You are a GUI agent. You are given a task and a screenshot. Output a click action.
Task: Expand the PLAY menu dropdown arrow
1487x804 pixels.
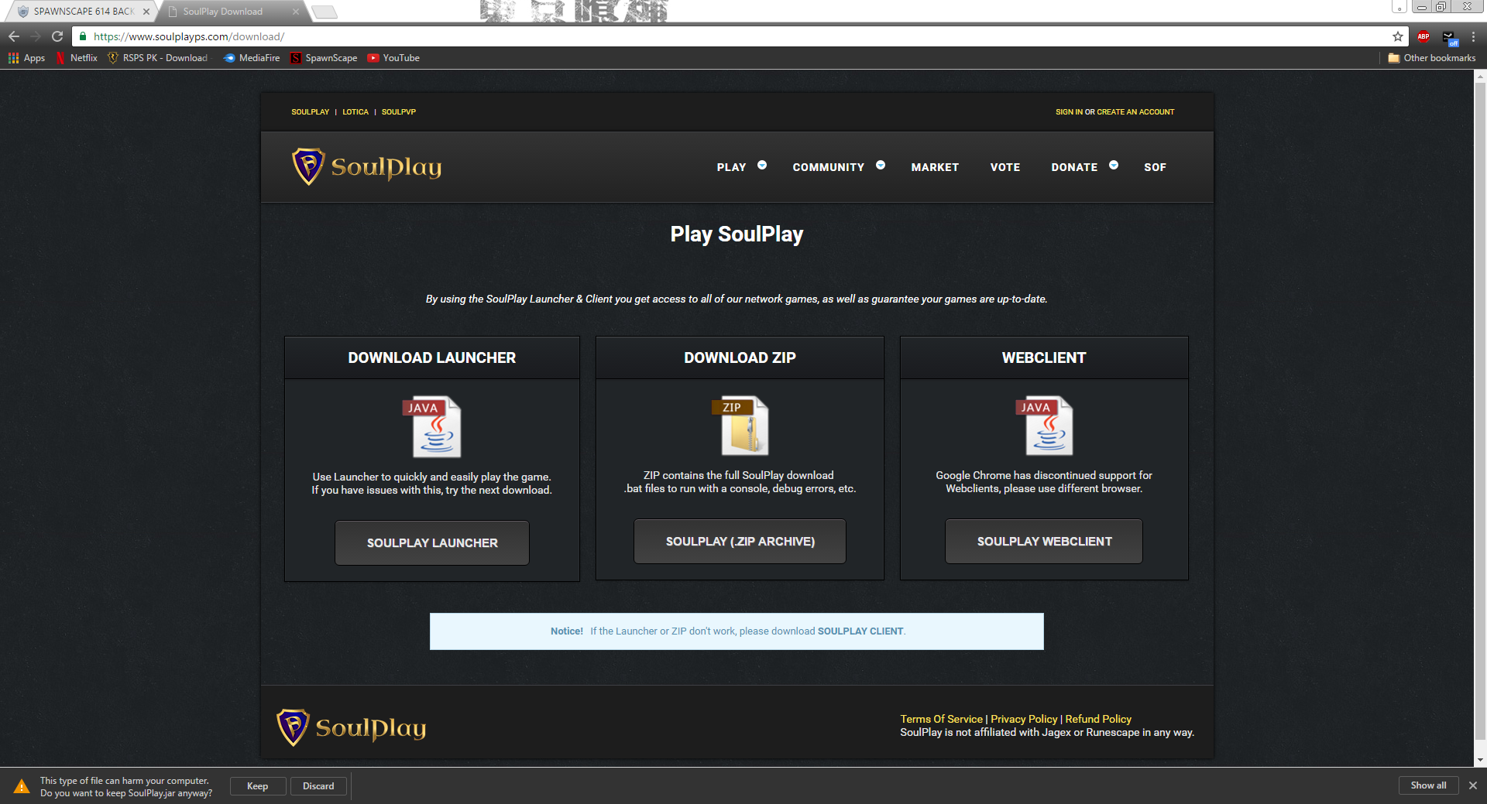762,165
